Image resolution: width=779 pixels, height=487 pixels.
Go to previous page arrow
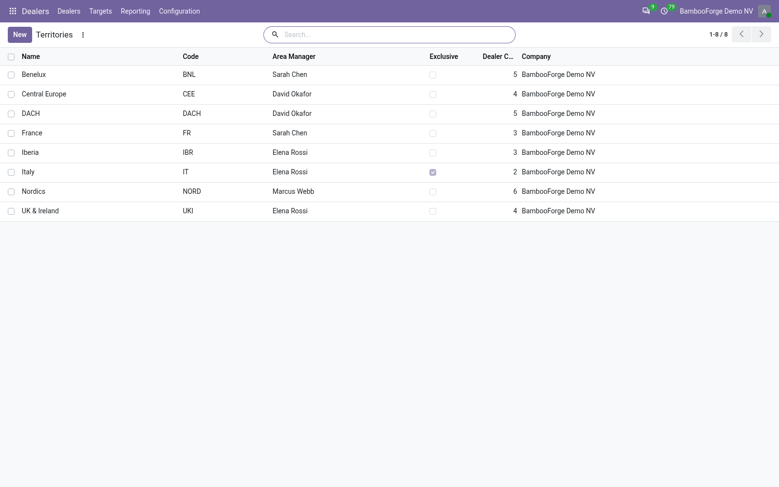(742, 35)
